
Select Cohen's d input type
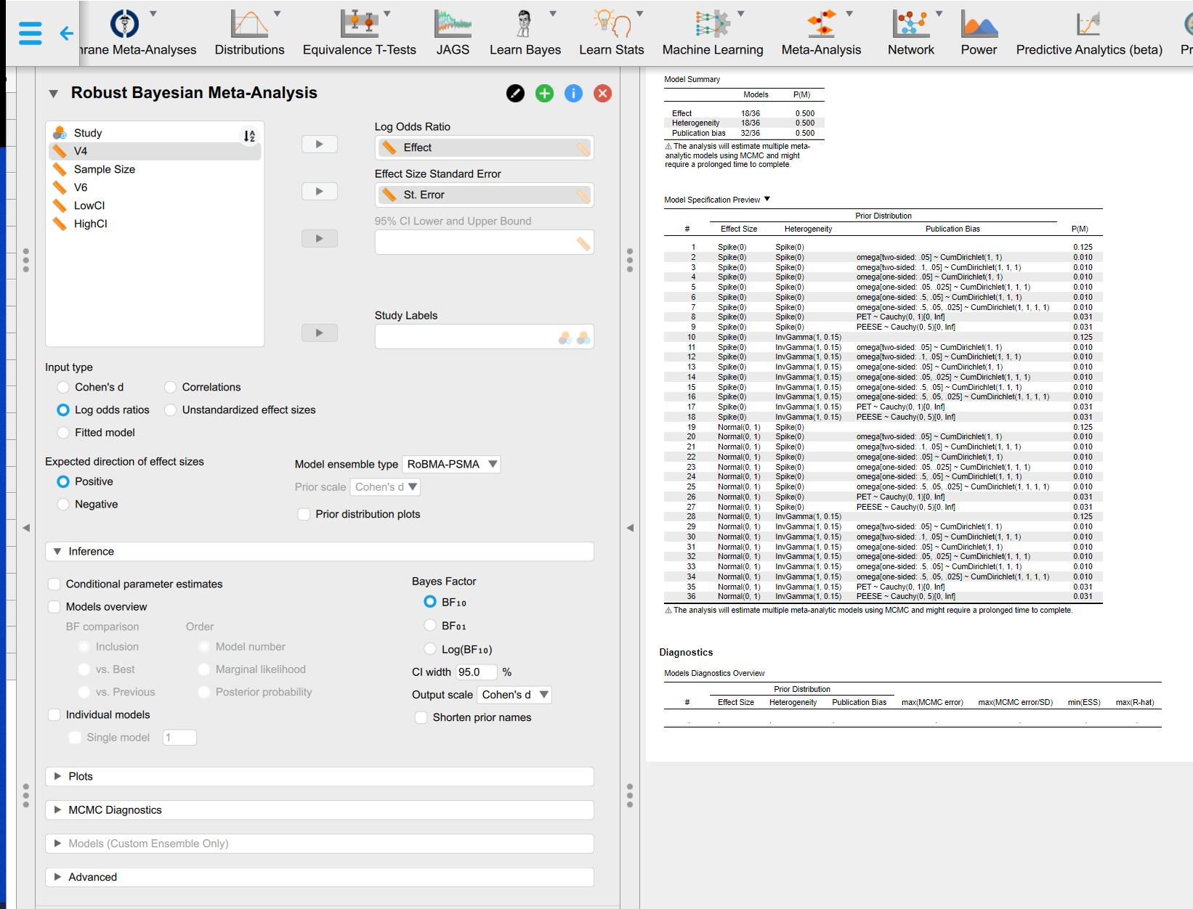tap(63, 387)
